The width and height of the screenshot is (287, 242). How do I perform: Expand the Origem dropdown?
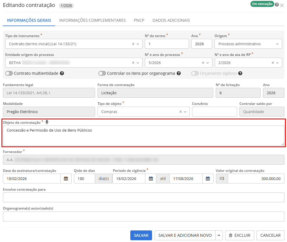[277, 44]
